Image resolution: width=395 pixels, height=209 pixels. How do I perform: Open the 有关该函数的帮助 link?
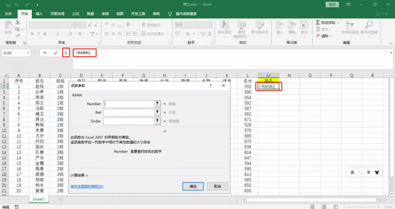(87, 187)
